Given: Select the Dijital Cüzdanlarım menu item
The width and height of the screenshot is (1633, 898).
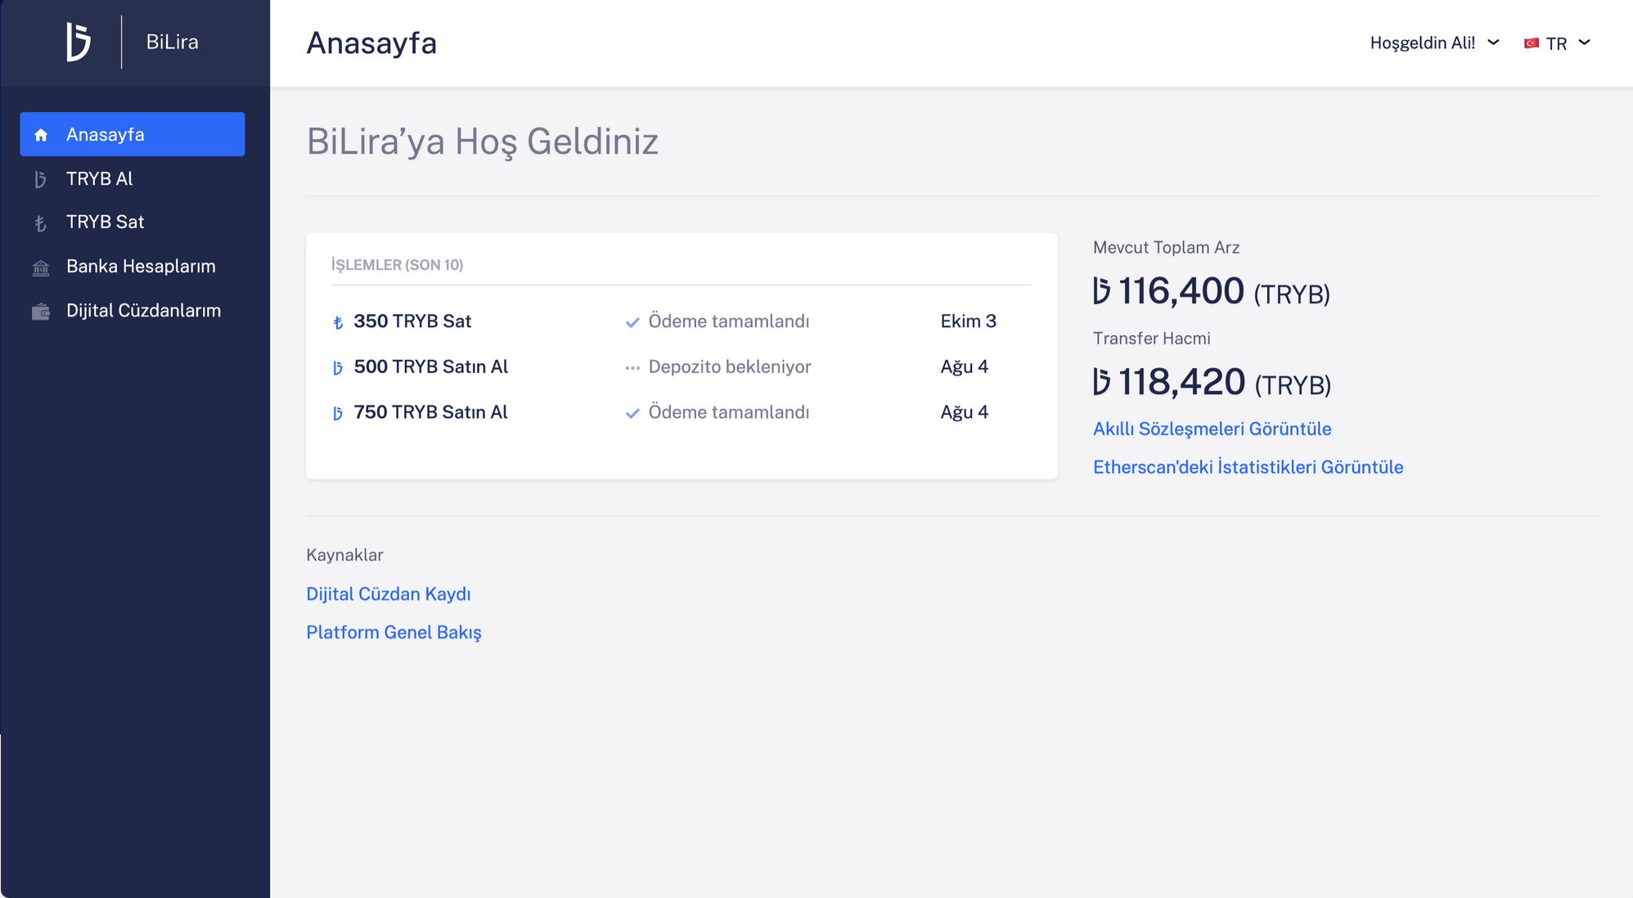Looking at the screenshot, I should click(x=143, y=310).
